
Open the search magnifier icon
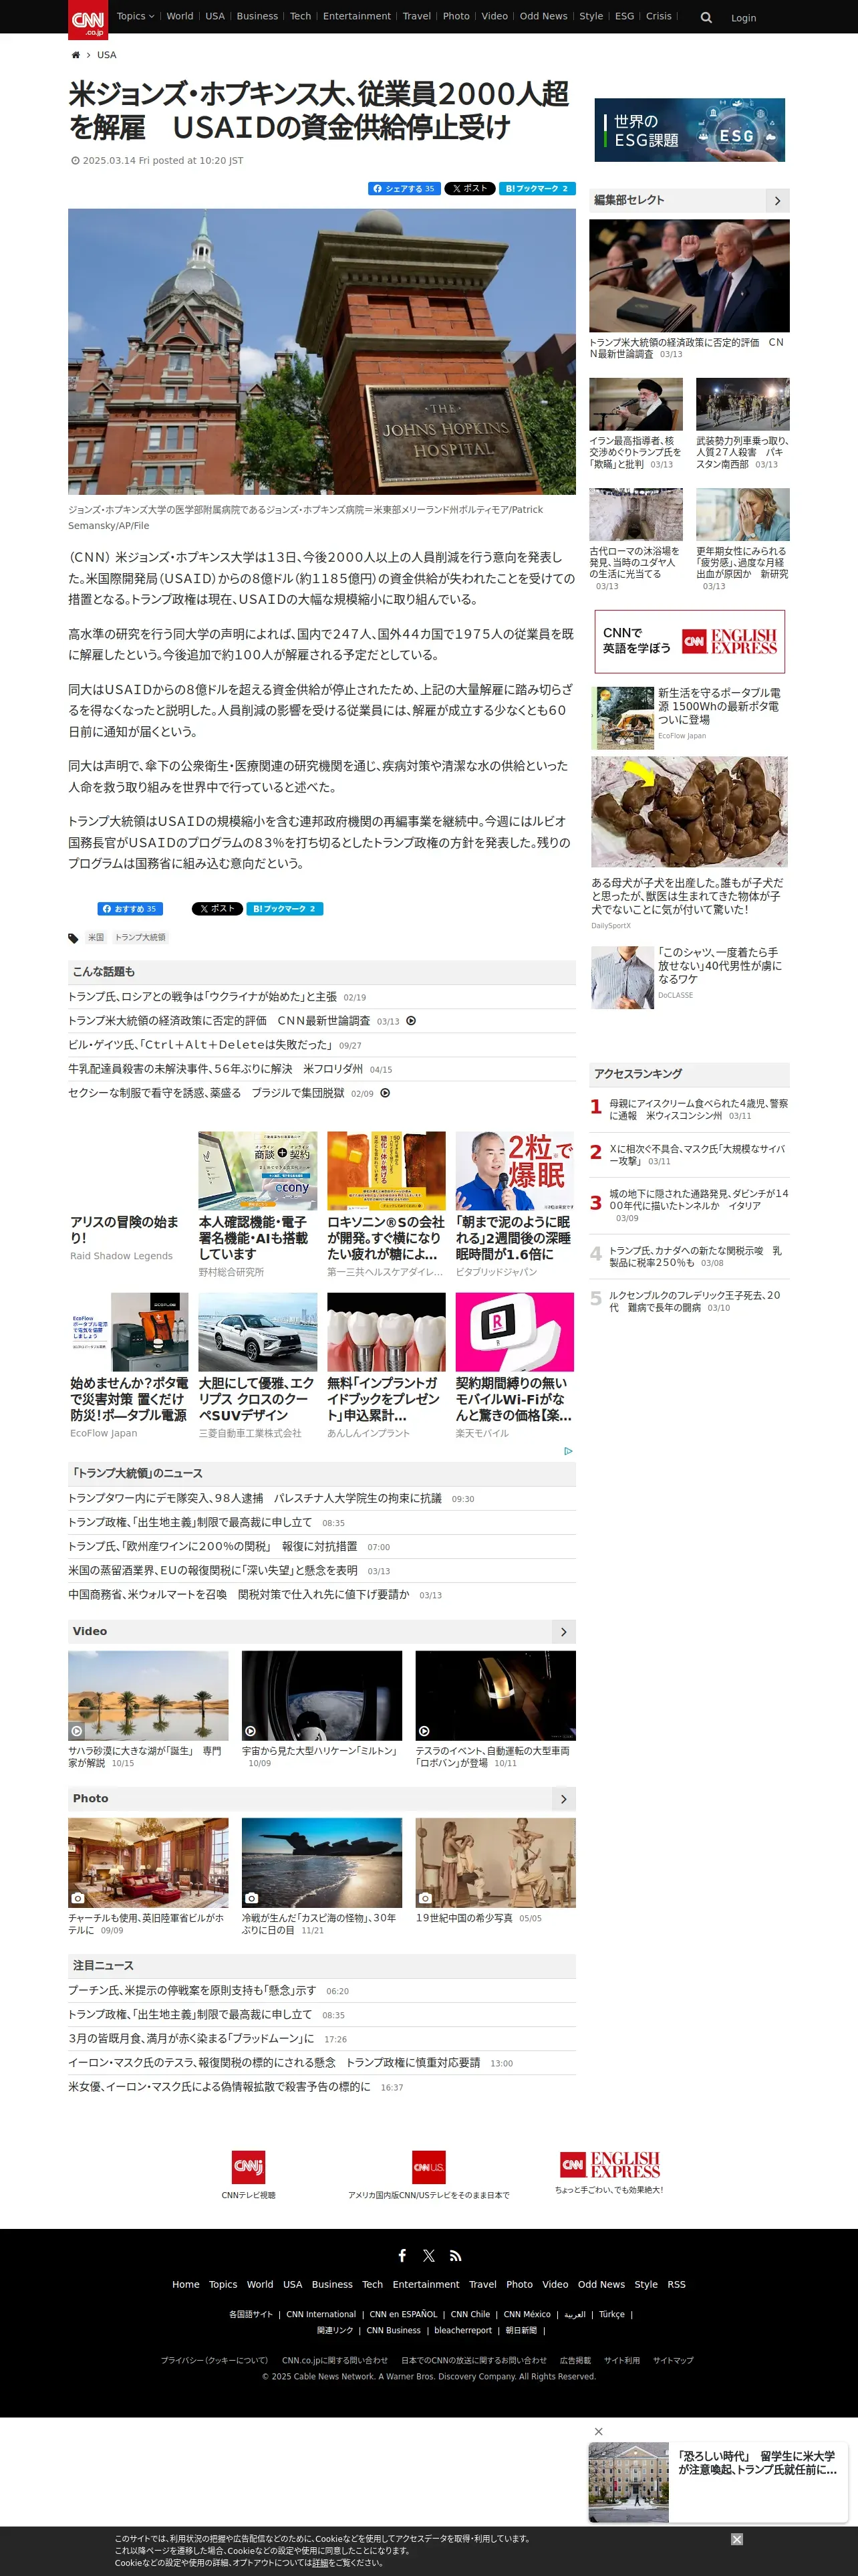point(706,18)
